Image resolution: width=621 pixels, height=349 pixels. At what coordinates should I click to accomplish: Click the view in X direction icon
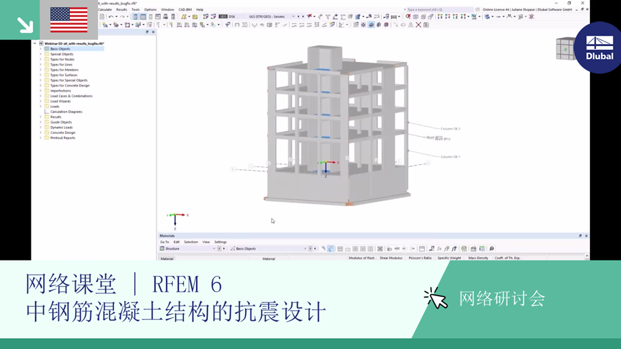(440, 16)
